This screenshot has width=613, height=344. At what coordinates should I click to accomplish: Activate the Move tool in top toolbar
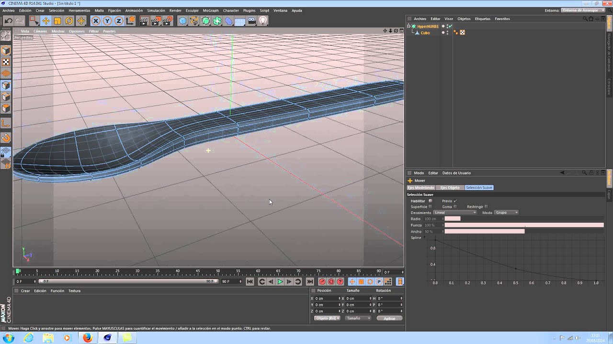coord(46,21)
